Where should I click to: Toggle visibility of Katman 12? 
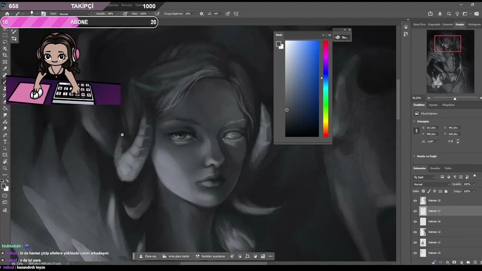415,232
